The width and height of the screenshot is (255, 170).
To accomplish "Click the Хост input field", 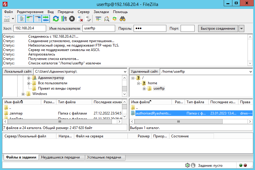I will 30,28.
